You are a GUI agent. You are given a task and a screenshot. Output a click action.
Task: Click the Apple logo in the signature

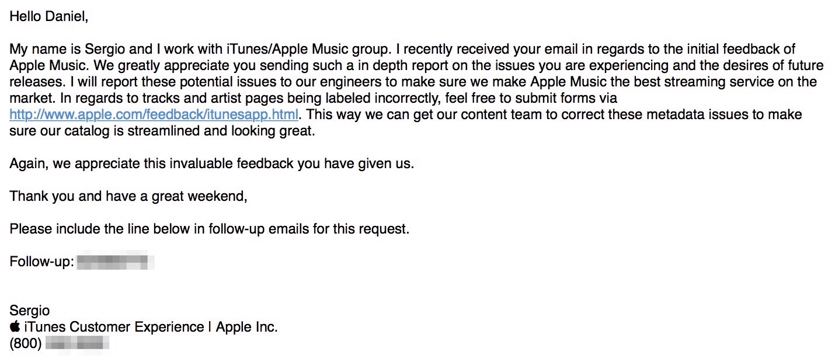pyautogui.click(x=15, y=326)
